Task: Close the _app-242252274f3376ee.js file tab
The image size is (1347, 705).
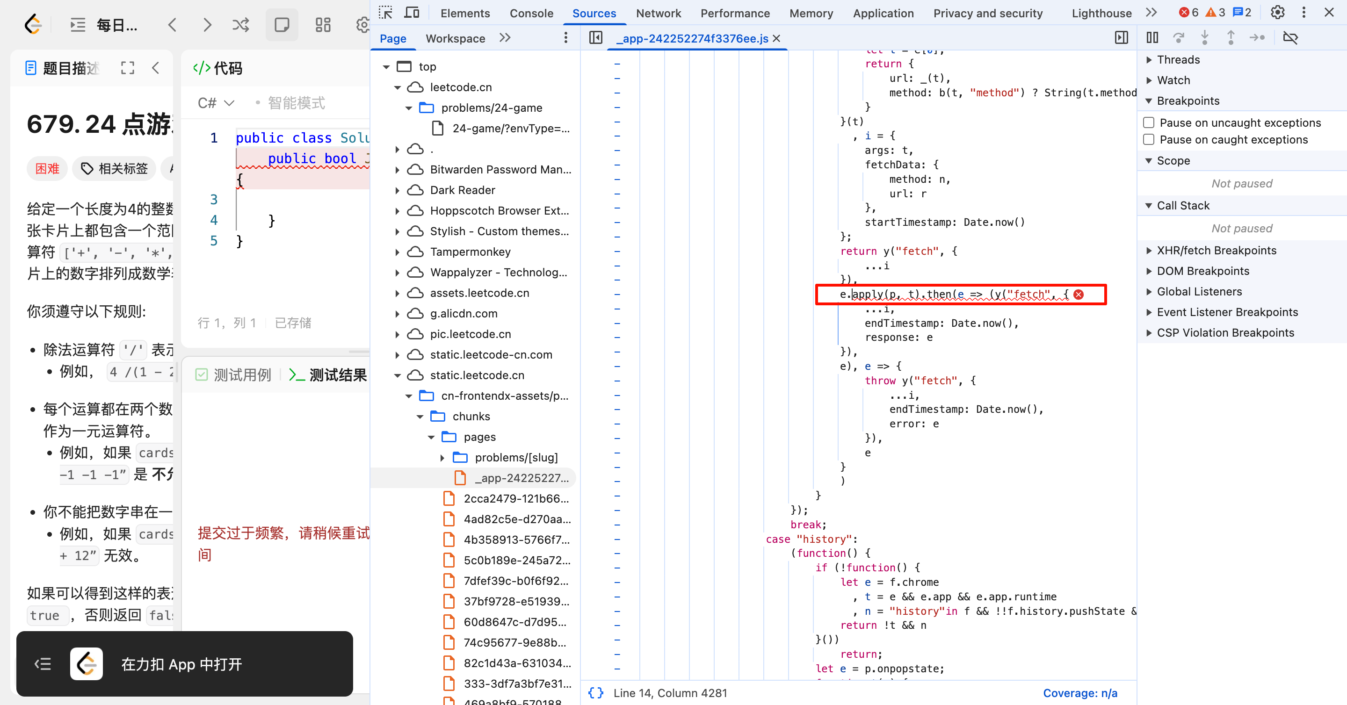Action: tap(776, 38)
